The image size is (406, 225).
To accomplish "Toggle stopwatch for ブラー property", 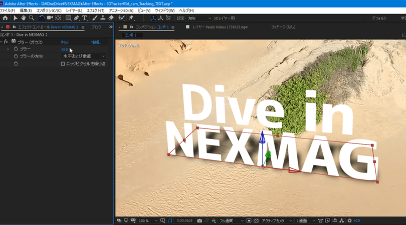I will coord(16,49).
